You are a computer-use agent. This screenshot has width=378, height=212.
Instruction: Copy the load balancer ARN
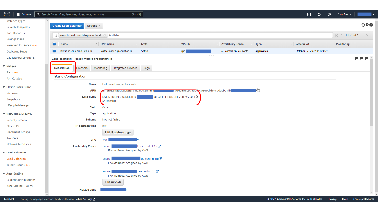(258, 90)
